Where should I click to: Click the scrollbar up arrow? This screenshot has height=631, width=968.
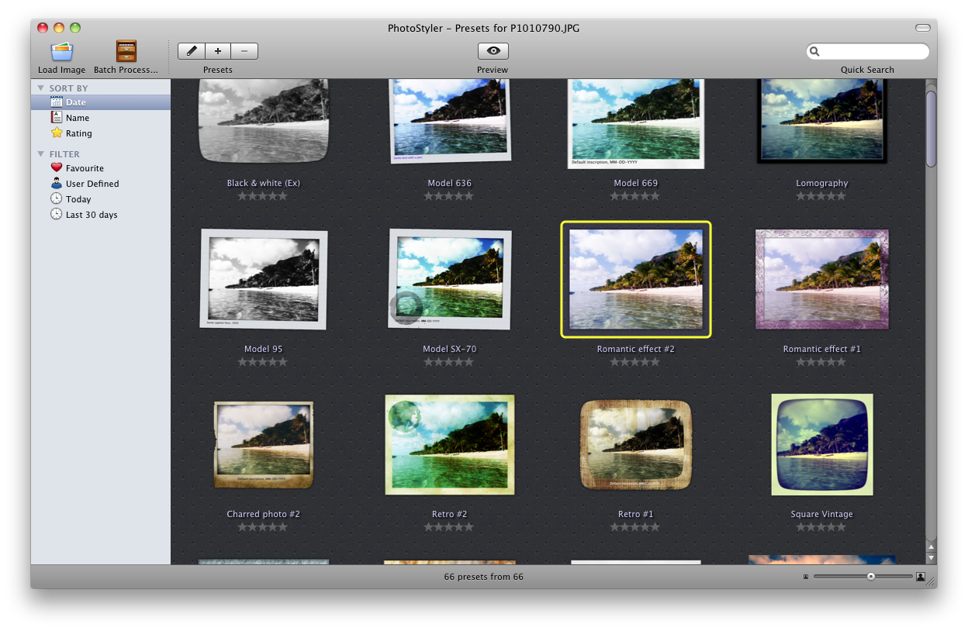[932, 547]
